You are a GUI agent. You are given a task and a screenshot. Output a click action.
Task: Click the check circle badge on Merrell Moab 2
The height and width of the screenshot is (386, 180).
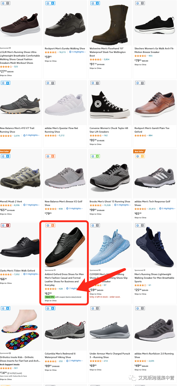coord(3,156)
